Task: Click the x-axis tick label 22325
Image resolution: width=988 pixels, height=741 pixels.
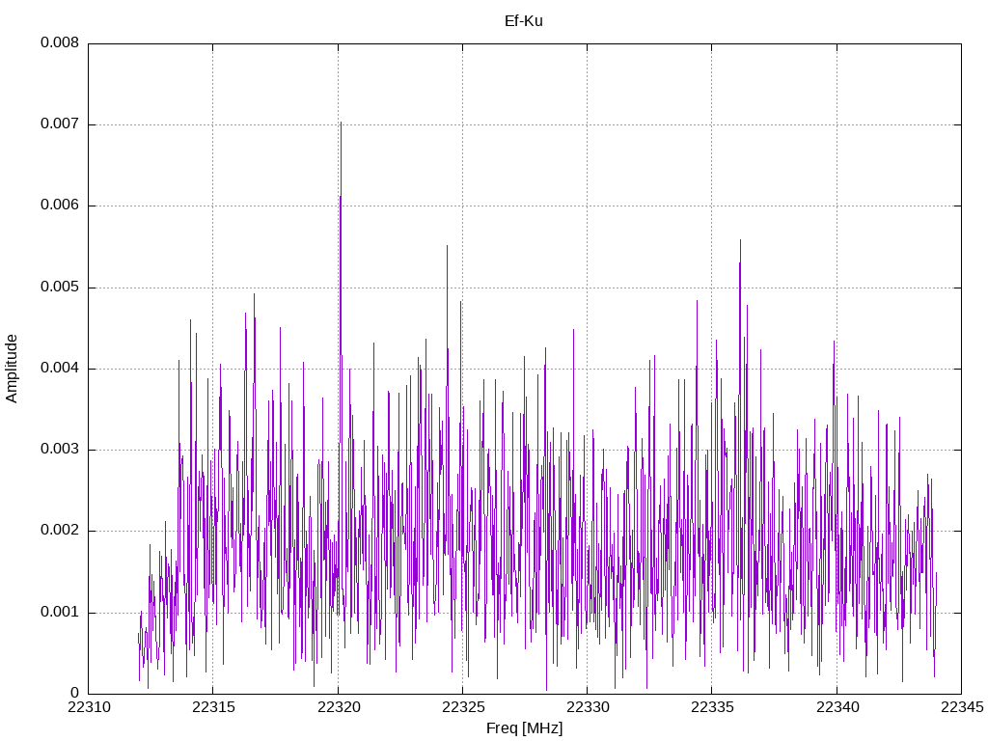Action: click(x=463, y=707)
